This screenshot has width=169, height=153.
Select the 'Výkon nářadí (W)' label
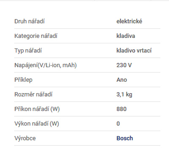pyautogui.click(x=37, y=123)
